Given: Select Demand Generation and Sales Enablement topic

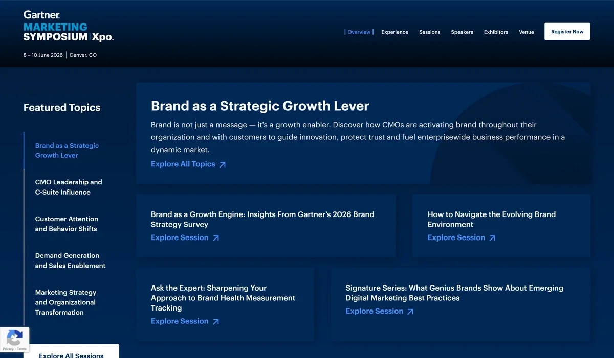Looking at the screenshot, I should [x=70, y=260].
